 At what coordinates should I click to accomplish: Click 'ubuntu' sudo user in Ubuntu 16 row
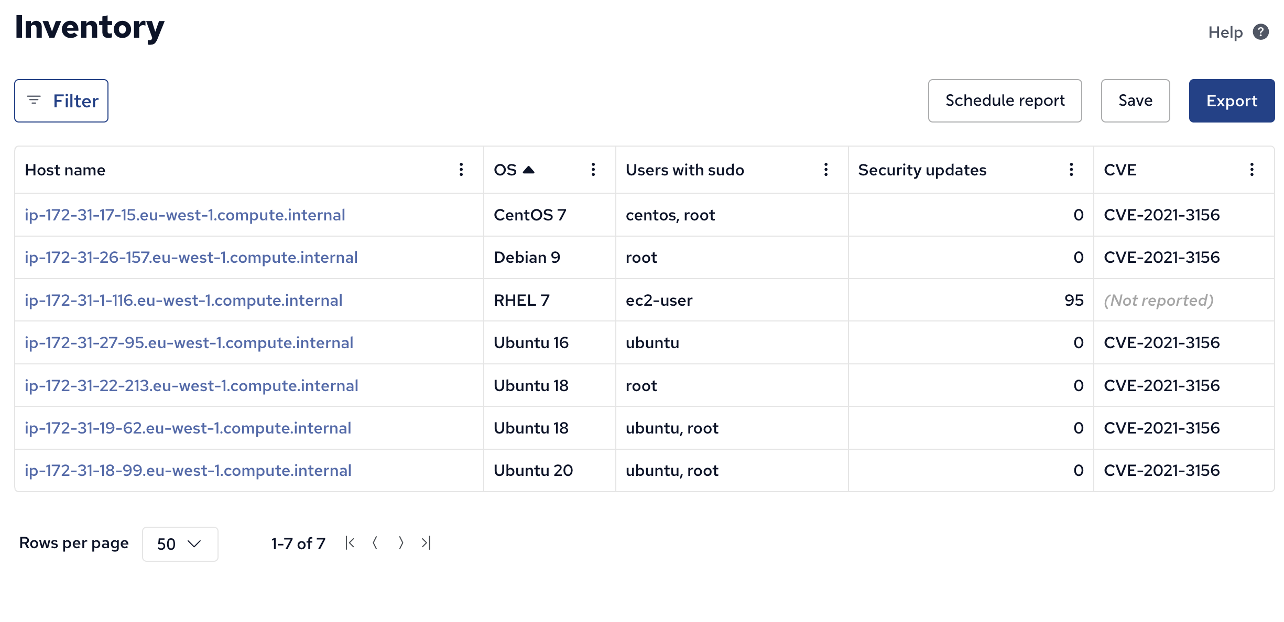[652, 342]
